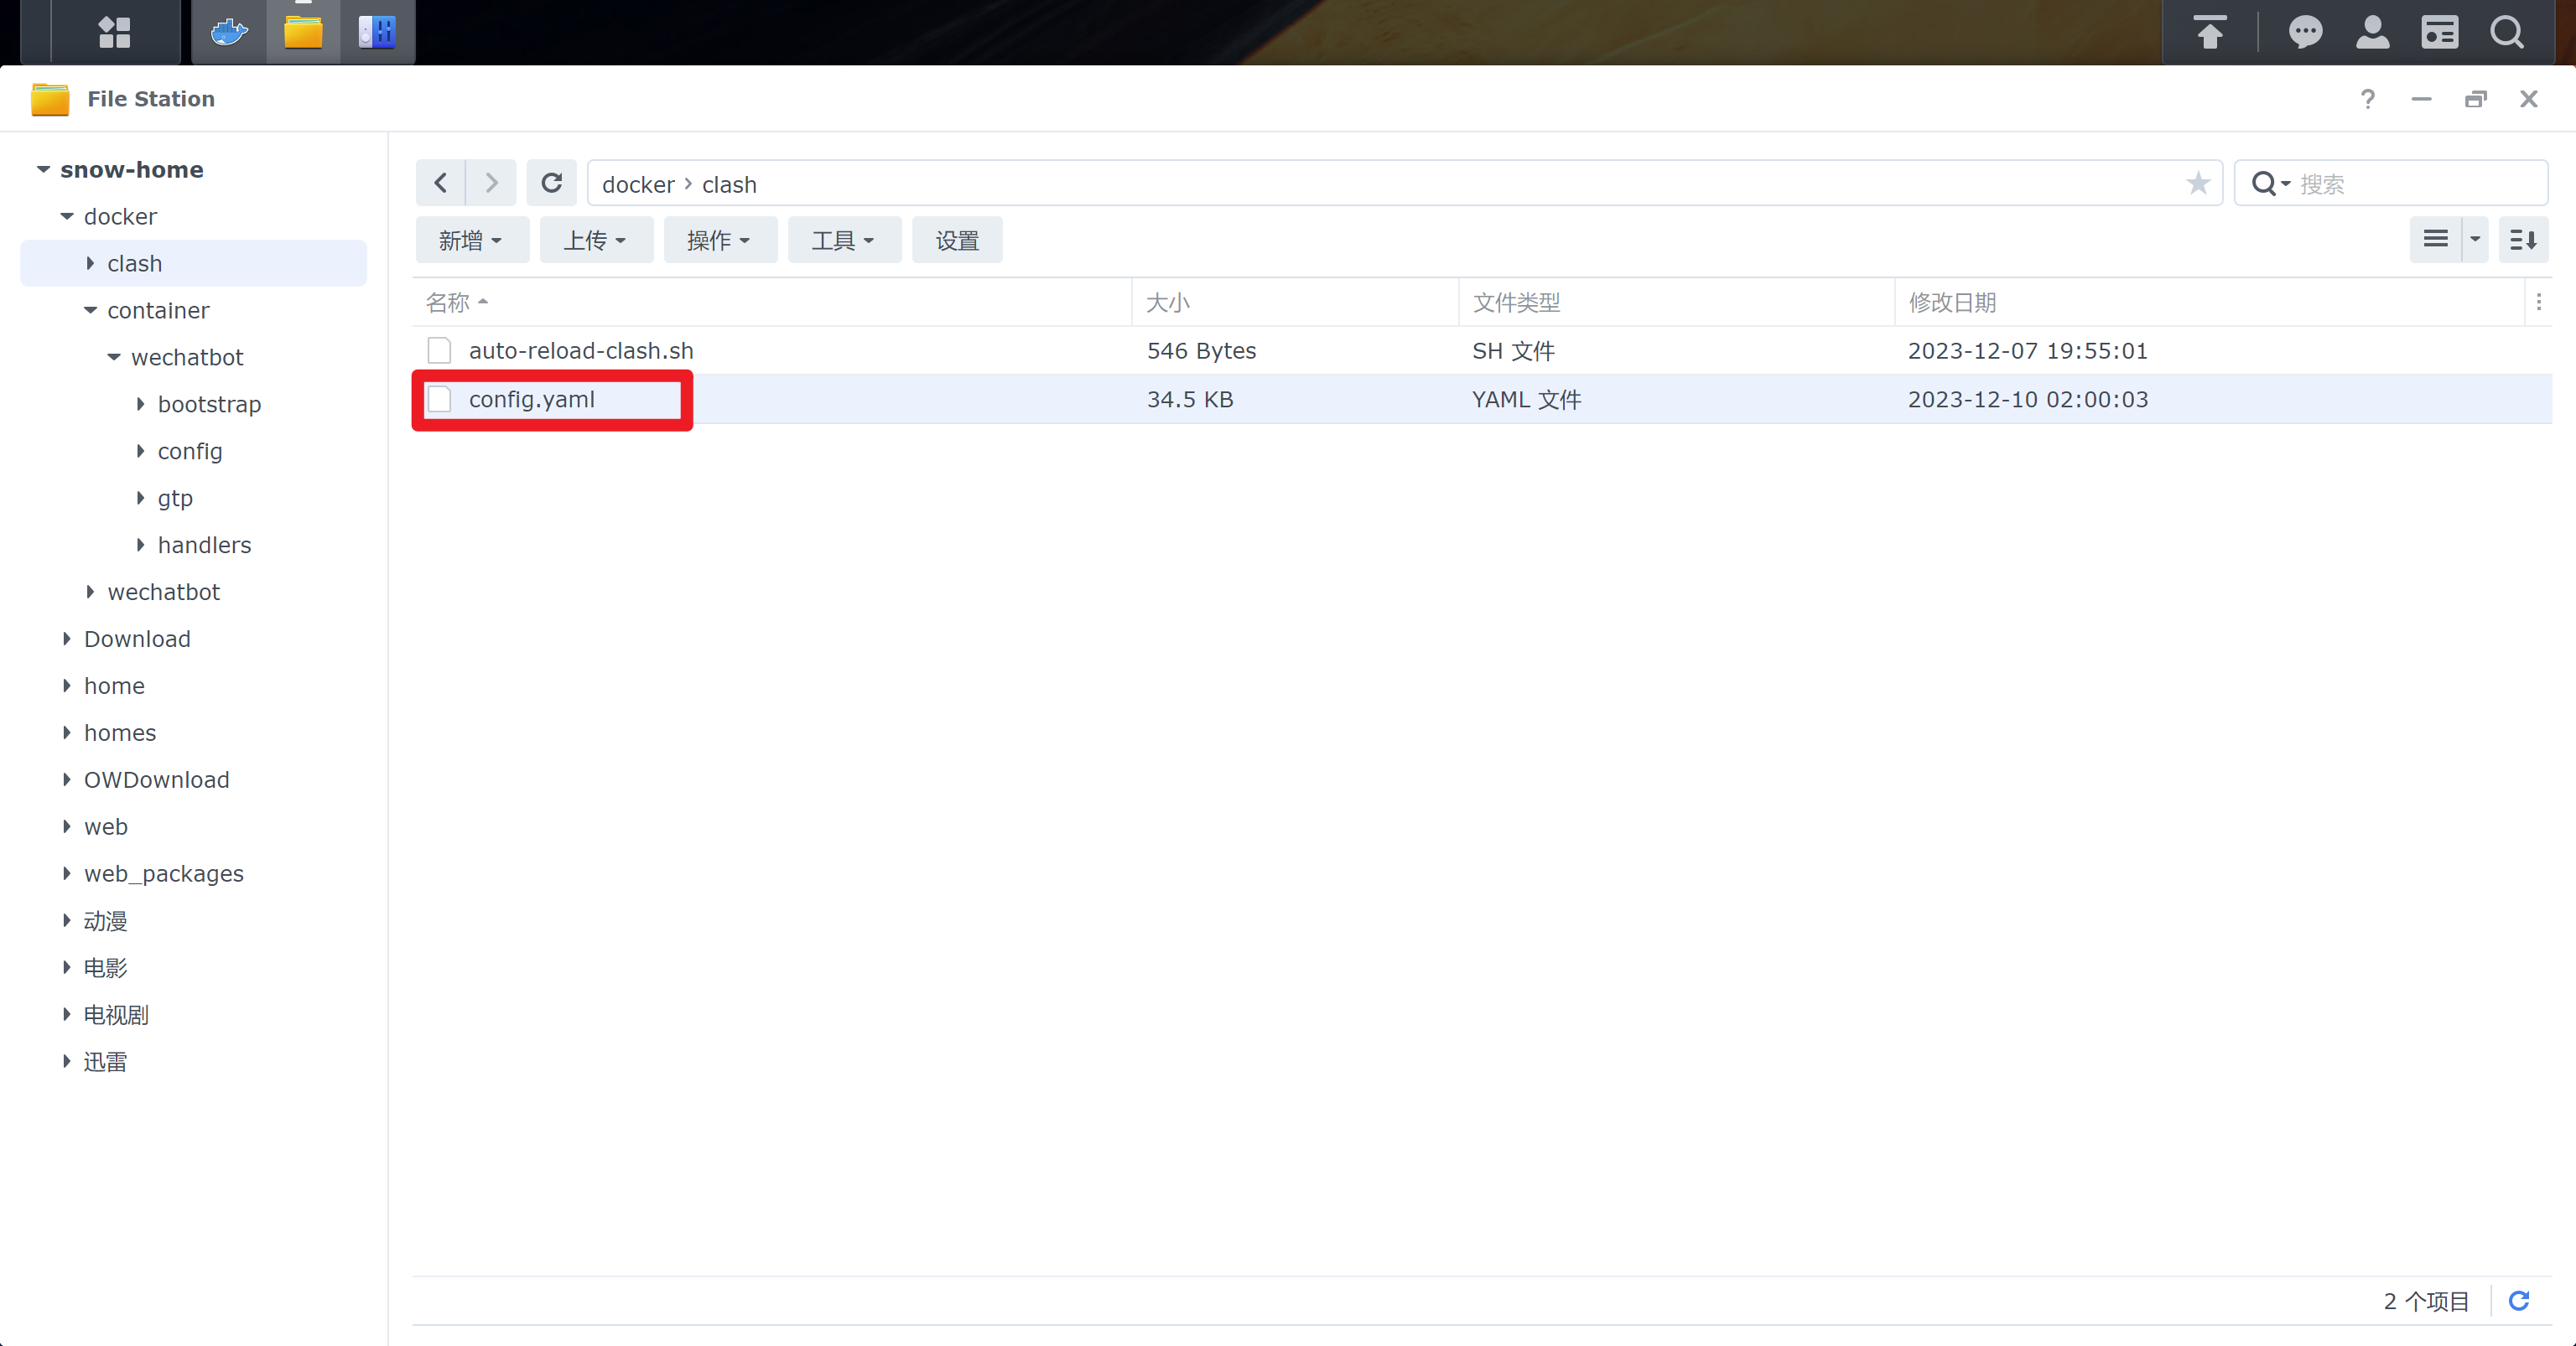Select the 动漫 shared folder

click(105, 921)
